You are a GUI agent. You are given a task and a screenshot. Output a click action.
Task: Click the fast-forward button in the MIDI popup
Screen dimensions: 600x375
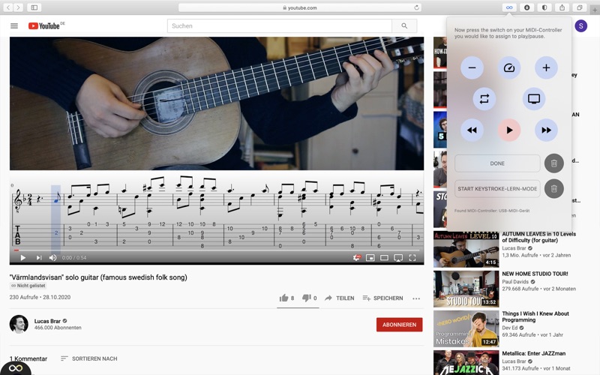(x=546, y=130)
